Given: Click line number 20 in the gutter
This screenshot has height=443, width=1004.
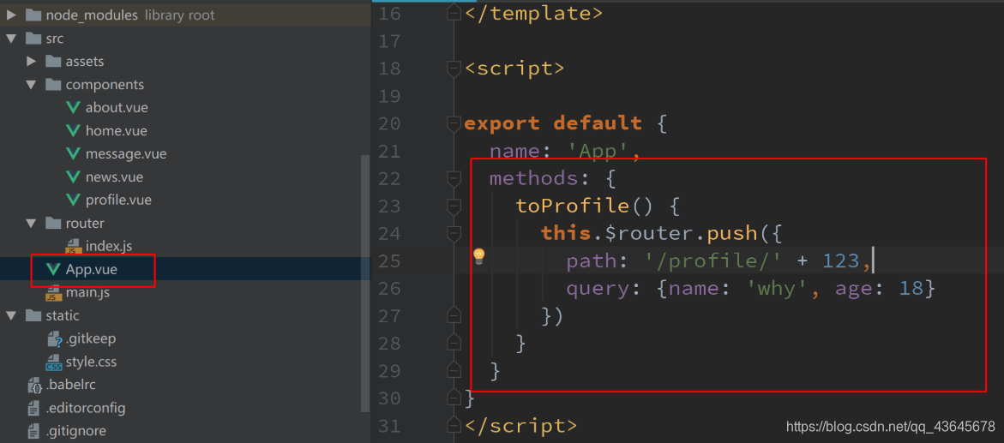Looking at the screenshot, I should (389, 123).
